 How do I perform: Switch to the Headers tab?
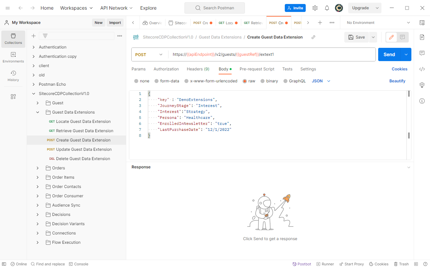pyautogui.click(x=198, y=69)
